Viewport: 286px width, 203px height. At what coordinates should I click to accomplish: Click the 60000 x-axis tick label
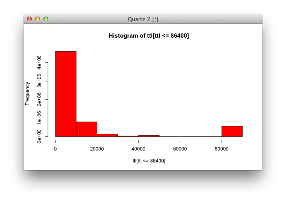[x=180, y=149]
